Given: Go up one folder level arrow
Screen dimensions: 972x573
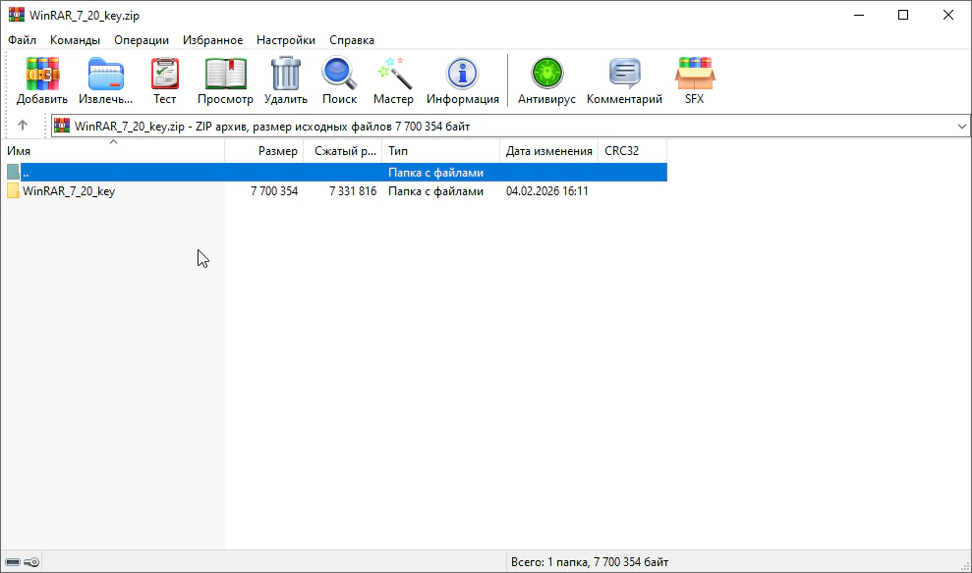Looking at the screenshot, I should [23, 126].
